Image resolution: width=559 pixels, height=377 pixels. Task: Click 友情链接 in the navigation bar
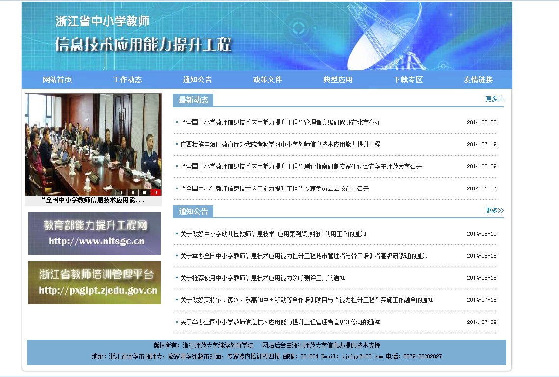click(x=478, y=80)
